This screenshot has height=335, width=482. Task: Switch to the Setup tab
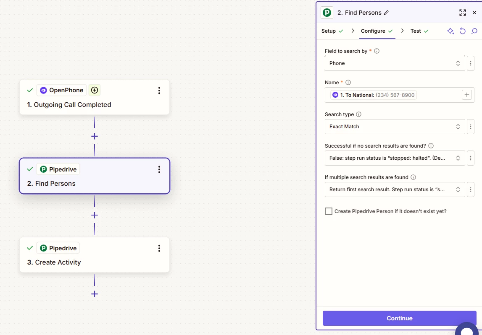click(x=332, y=31)
